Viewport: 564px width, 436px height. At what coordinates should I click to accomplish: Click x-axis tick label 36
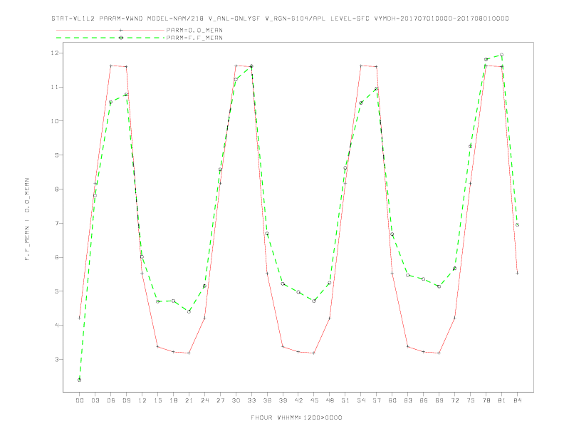click(267, 400)
